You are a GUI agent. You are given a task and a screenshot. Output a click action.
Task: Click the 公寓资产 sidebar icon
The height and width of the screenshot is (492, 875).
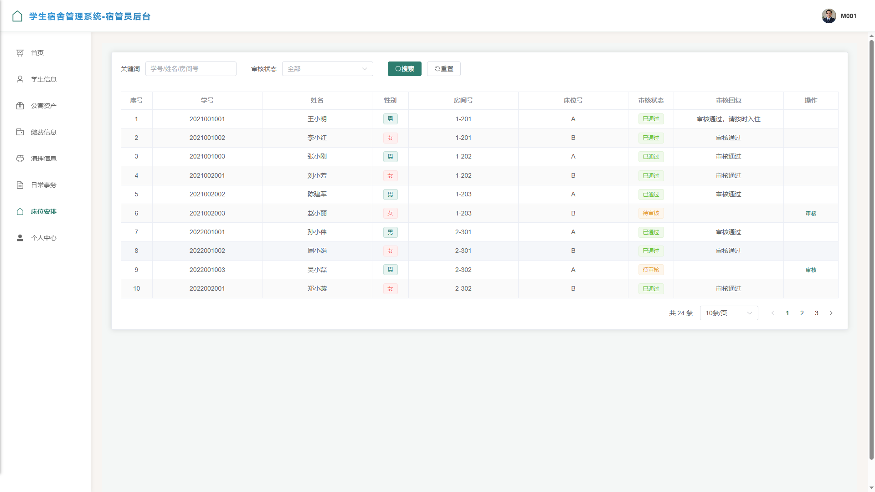coord(20,106)
